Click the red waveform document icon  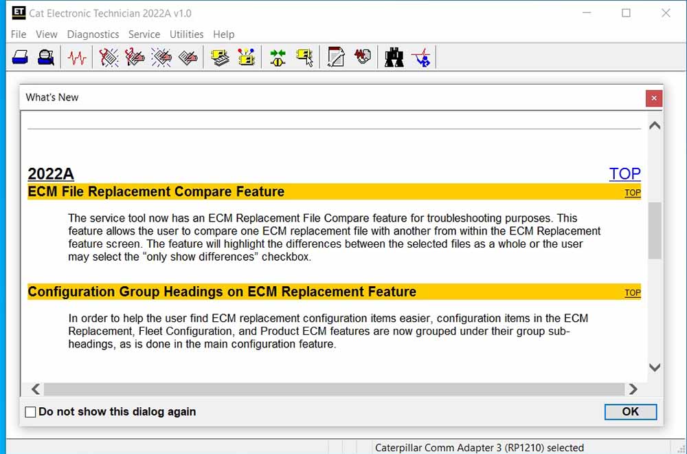coord(362,58)
